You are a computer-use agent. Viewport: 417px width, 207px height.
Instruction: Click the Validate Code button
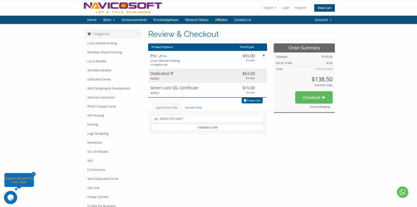point(207,127)
